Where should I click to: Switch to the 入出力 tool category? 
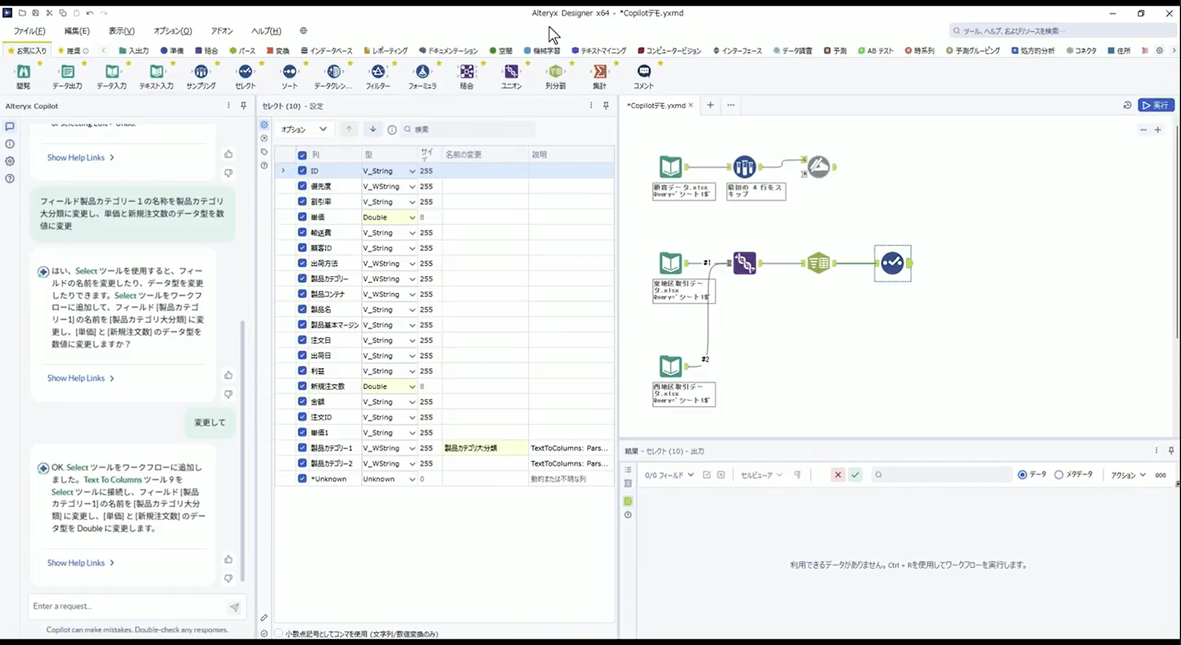click(x=134, y=51)
